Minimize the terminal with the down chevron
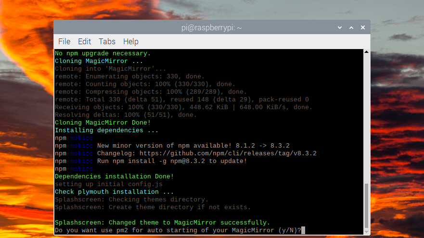 click(x=340, y=27)
